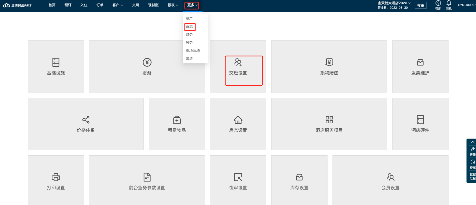Open the SYS-10009 user account menu
Viewport: 476px width, 205px height.
tap(466, 5)
